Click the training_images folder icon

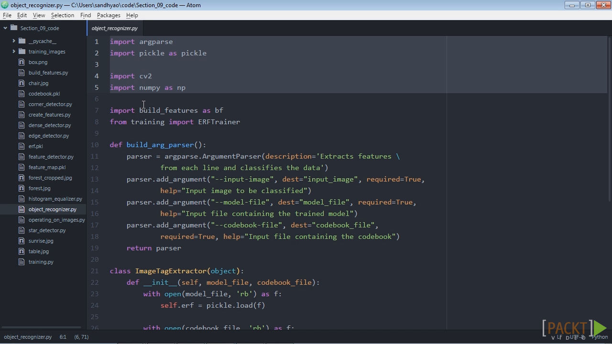point(22,52)
